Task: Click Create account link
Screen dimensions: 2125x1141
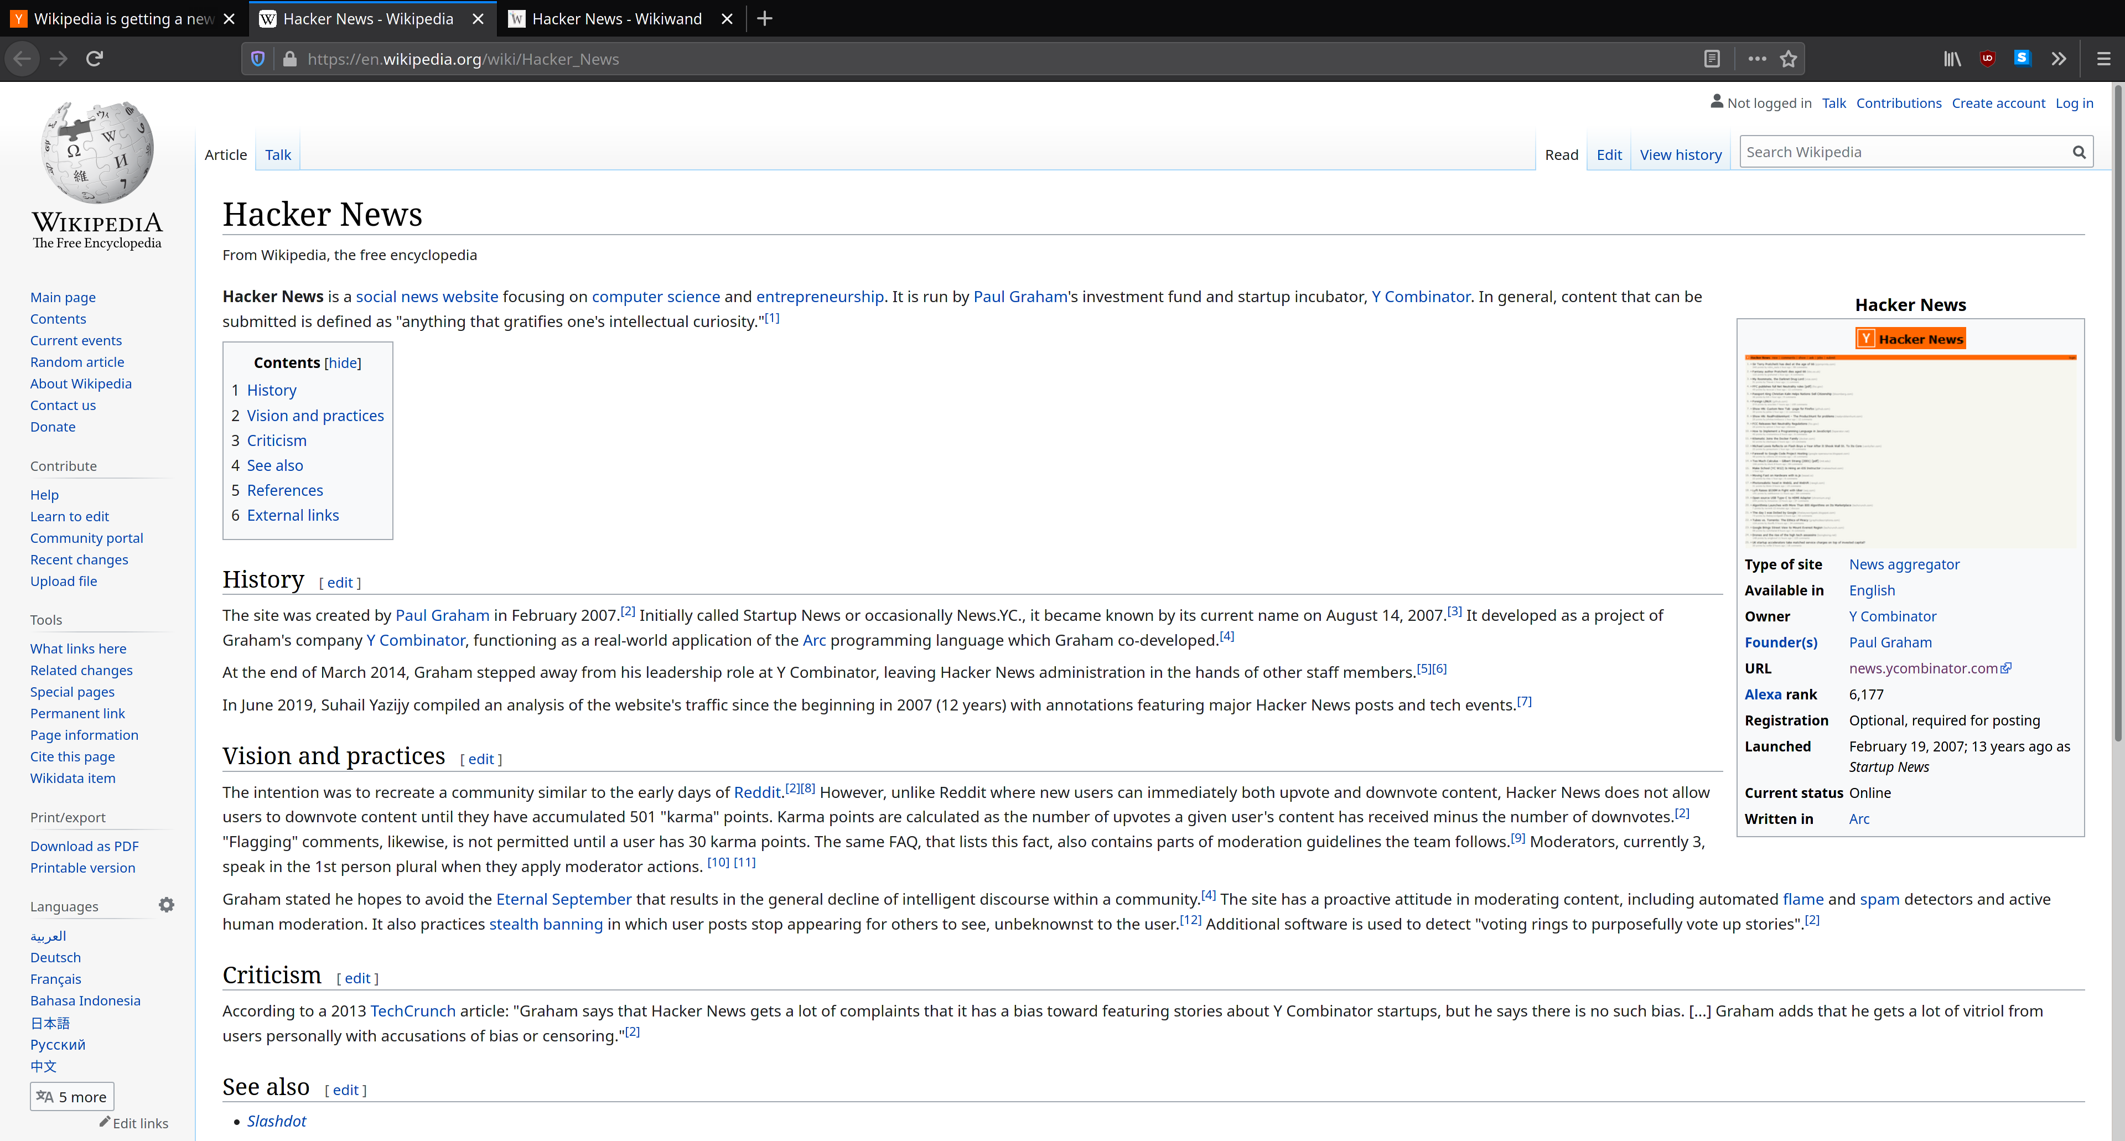Action: tap(1998, 103)
